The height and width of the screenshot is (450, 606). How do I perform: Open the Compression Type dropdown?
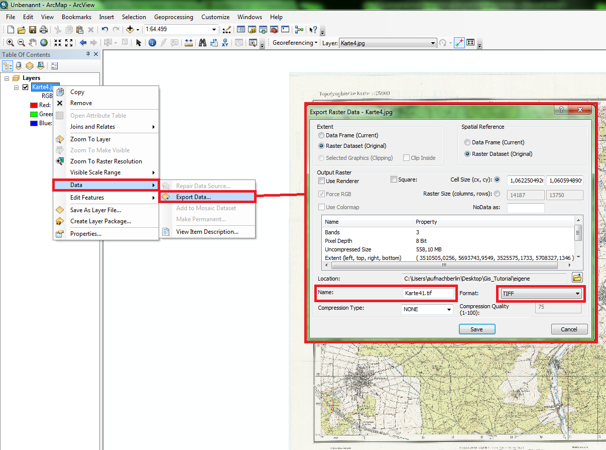449,310
